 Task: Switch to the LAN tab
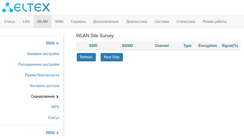click(x=26, y=22)
